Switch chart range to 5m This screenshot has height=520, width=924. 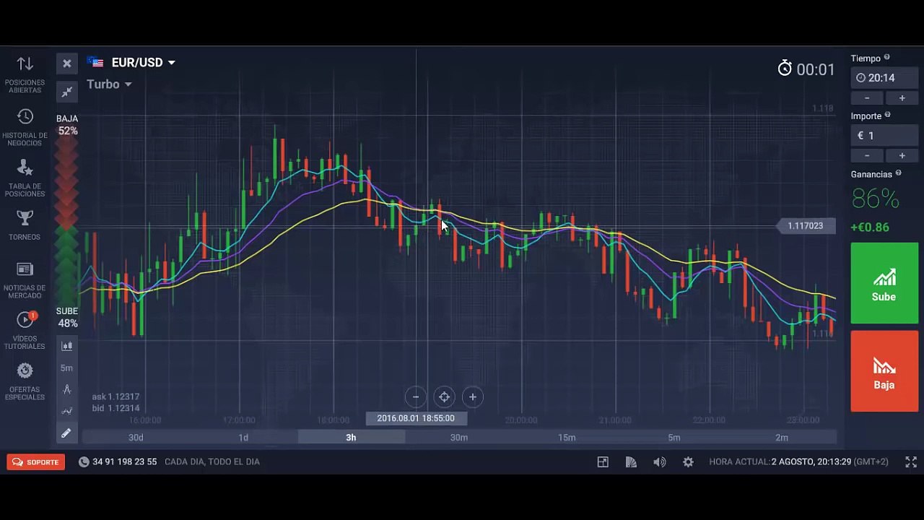click(x=674, y=438)
